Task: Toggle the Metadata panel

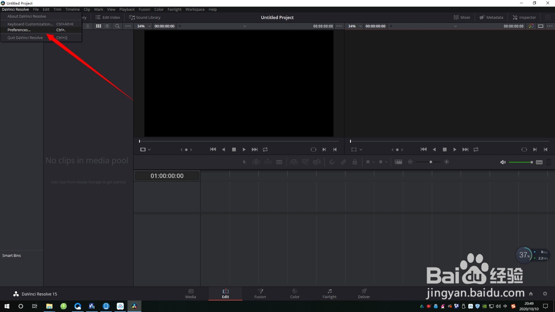Action: [x=491, y=17]
